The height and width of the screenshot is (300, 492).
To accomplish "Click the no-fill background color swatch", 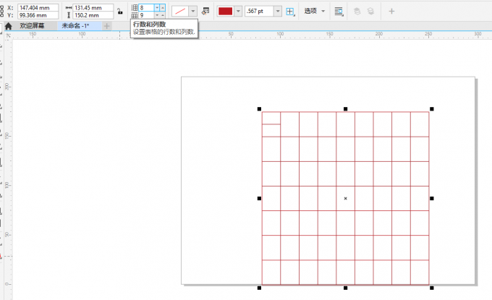I will tap(180, 12).
